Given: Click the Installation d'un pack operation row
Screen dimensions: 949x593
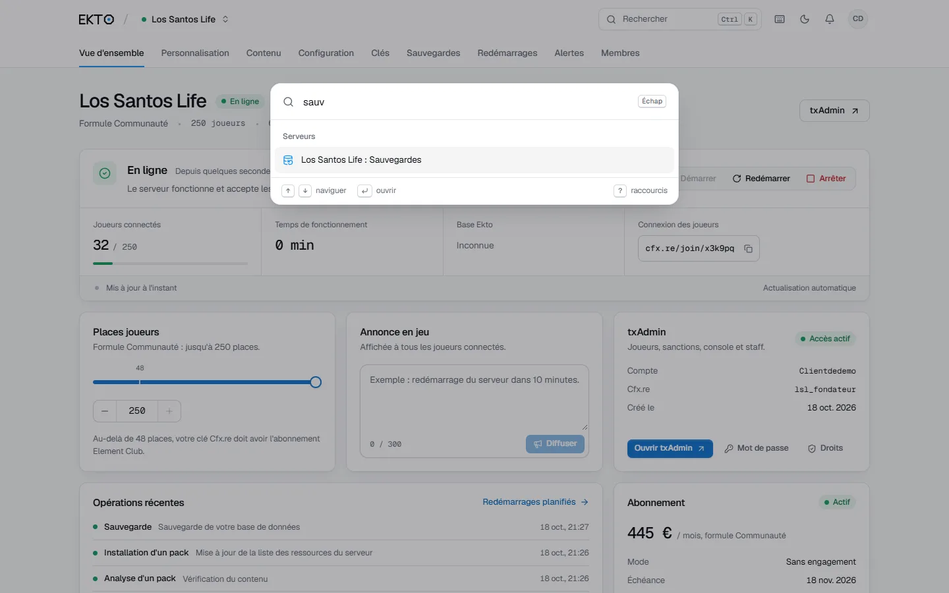Looking at the screenshot, I should click(x=341, y=553).
